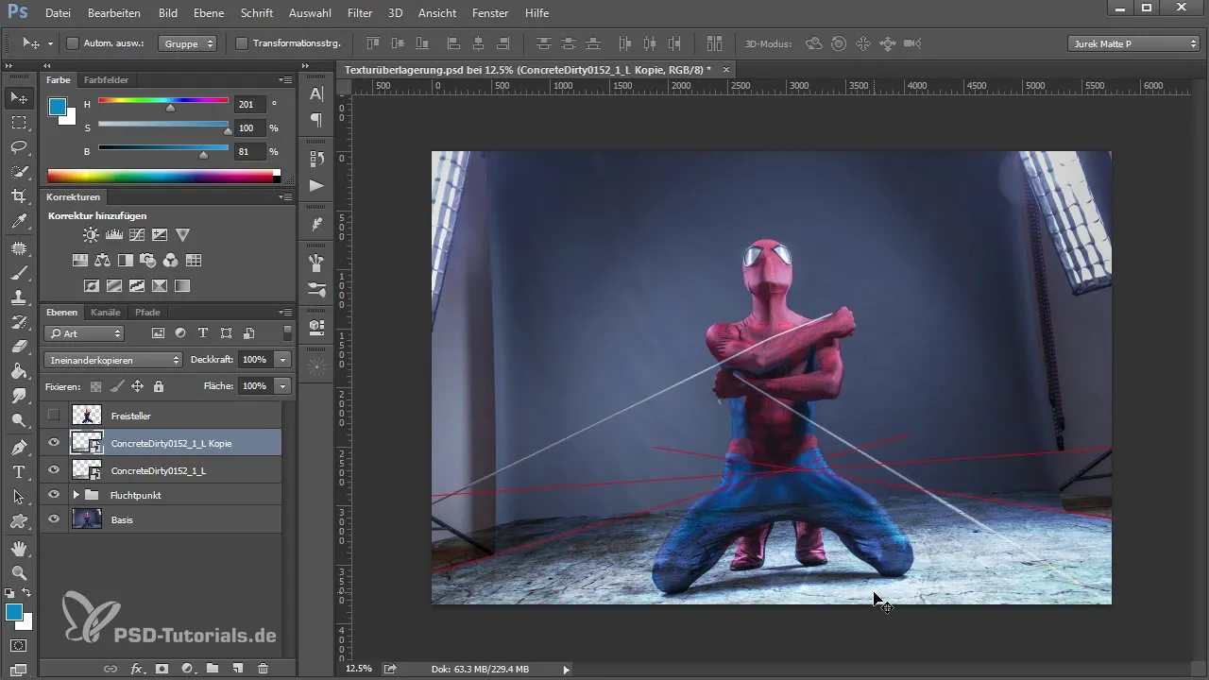Hide the Basis layer

point(54,519)
